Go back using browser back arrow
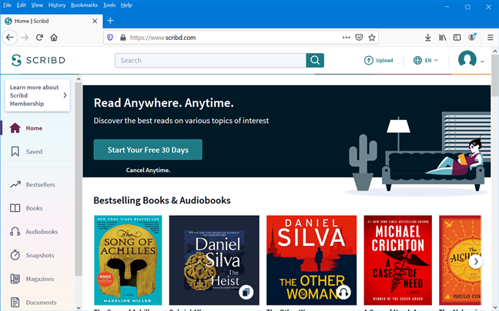Viewport: 499px width, 311px height. click(x=10, y=38)
